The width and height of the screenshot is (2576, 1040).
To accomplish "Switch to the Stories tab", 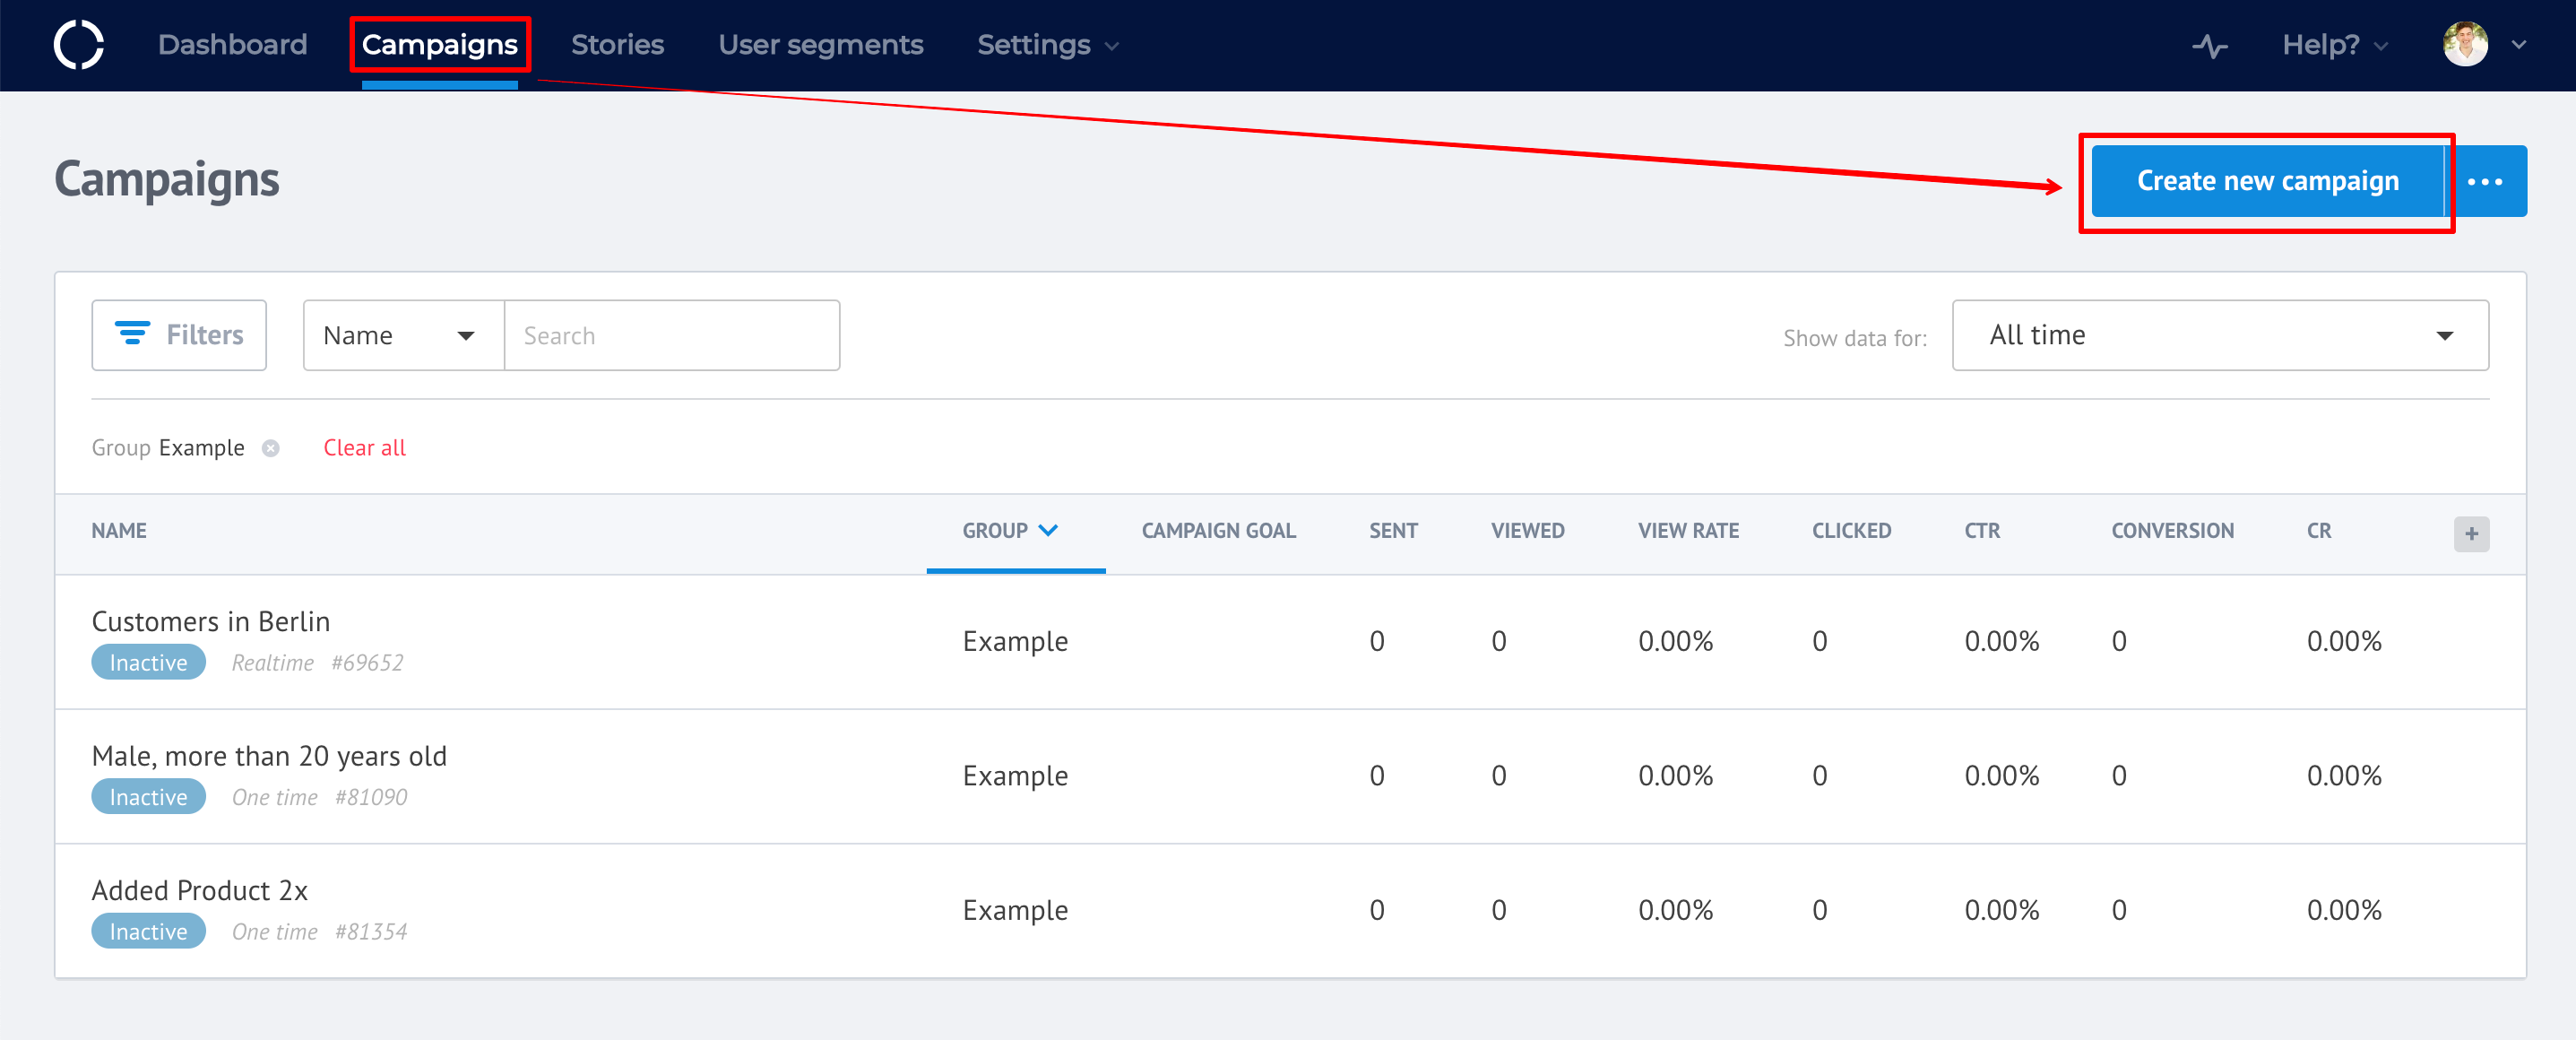I will (x=617, y=45).
